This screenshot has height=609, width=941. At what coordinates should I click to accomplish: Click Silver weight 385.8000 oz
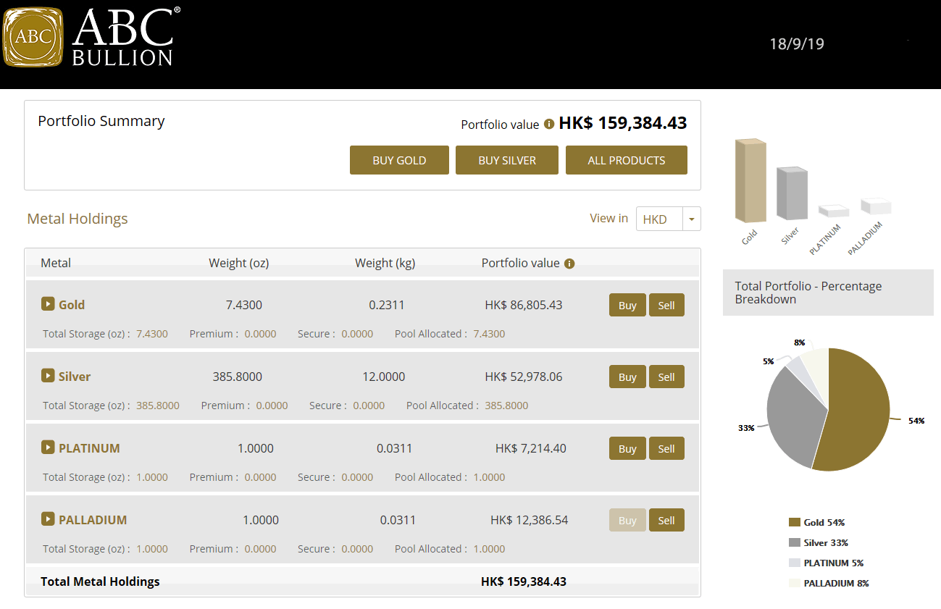(238, 377)
